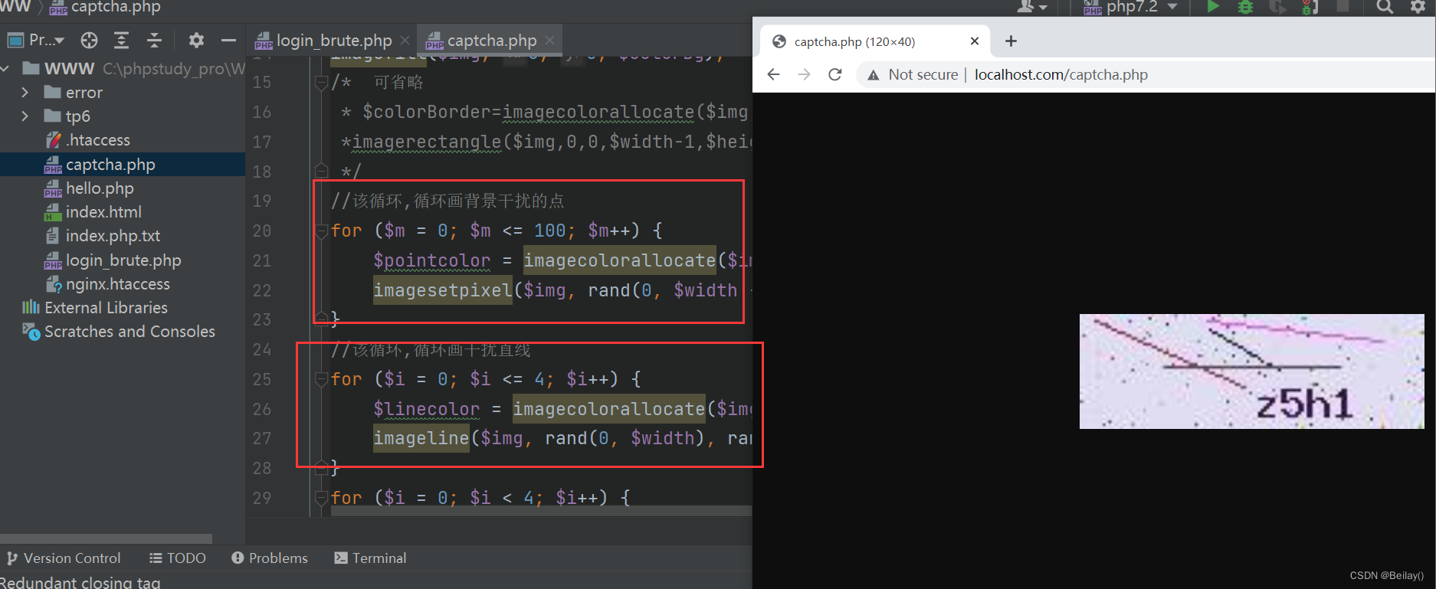
Task: Toggle fold marker on line 29 for-loop
Action: (x=322, y=498)
